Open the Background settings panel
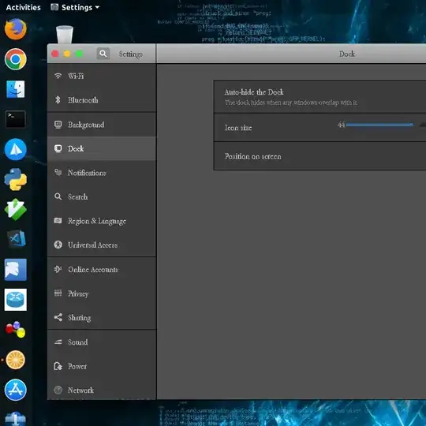 click(102, 125)
